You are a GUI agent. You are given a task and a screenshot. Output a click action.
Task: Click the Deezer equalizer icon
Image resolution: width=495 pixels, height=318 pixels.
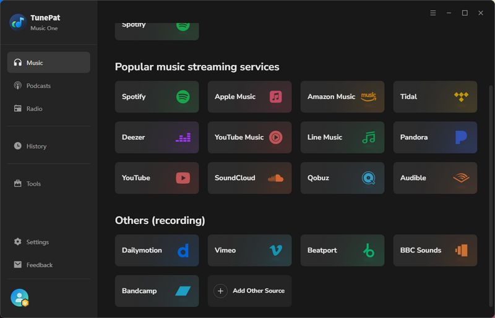click(183, 137)
